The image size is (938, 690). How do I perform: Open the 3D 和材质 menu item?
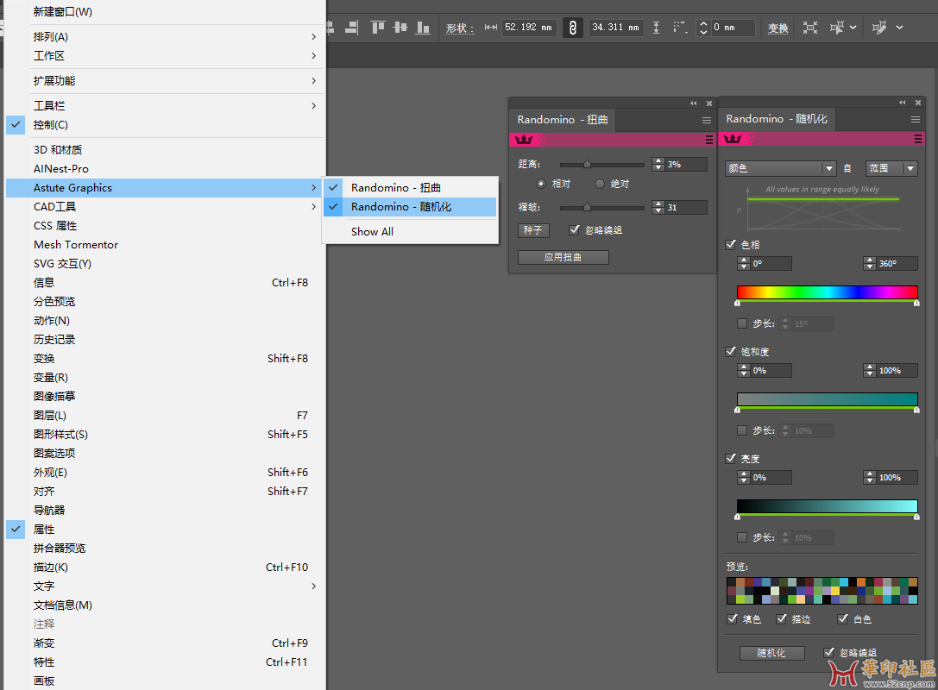pos(165,149)
